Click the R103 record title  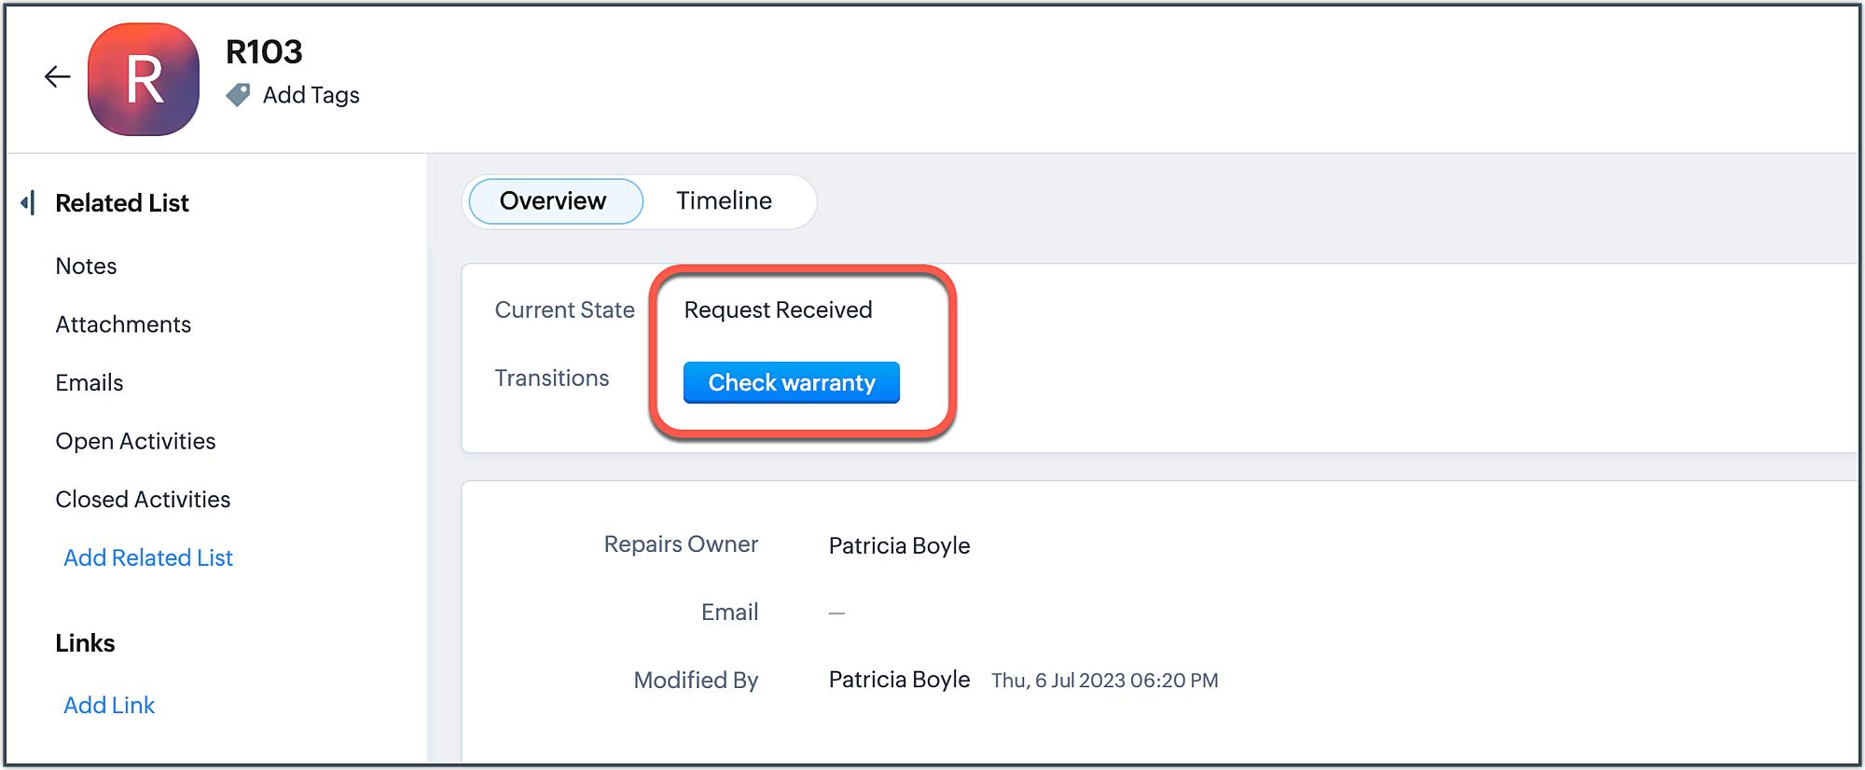click(264, 52)
